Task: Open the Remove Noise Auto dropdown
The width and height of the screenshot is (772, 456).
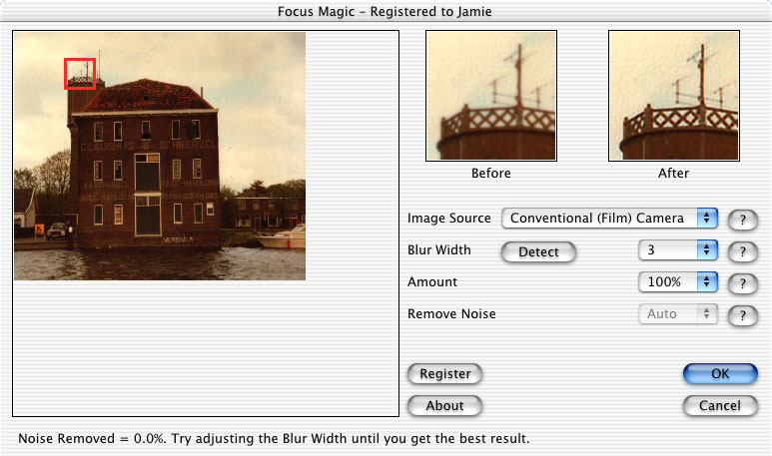Action: click(x=678, y=314)
